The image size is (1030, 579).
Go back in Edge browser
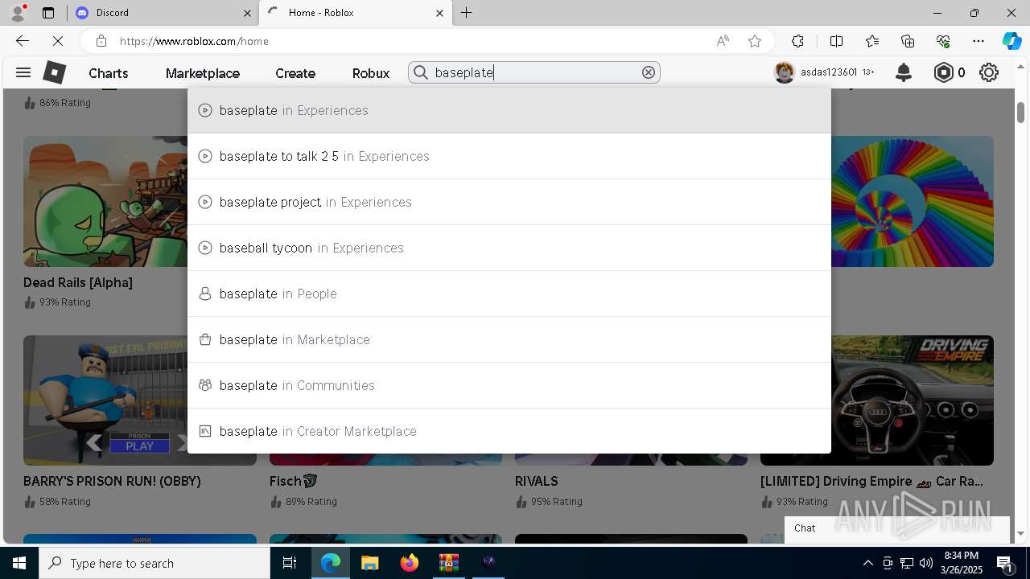coord(23,41)
